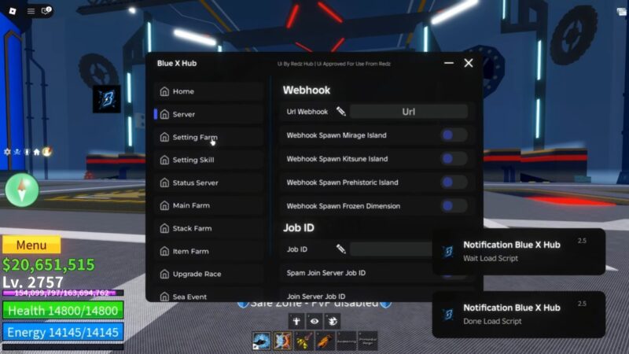Click the settings gear icon above compass
Viewport: 629px width, 354px height.
tap(7, 152)
